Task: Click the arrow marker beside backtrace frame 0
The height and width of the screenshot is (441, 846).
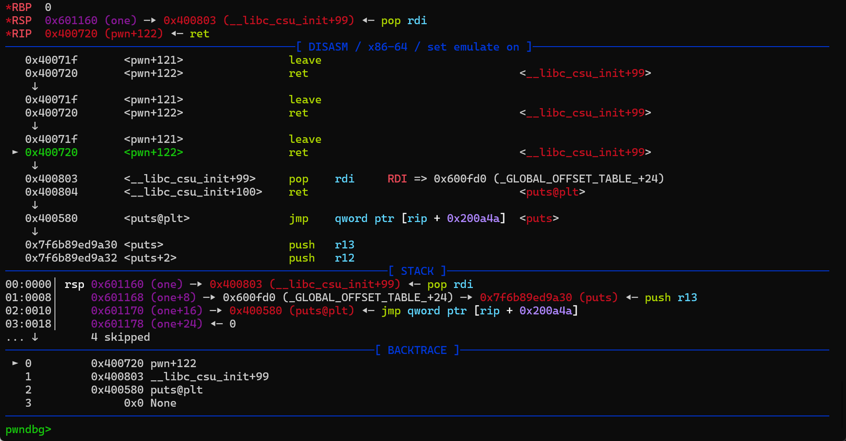Action: [x=15, y=363]
